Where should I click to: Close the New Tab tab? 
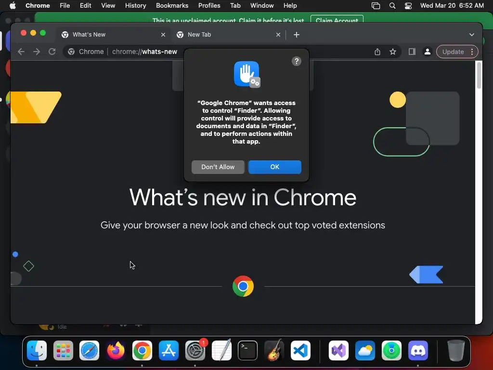tap(278, 35)
